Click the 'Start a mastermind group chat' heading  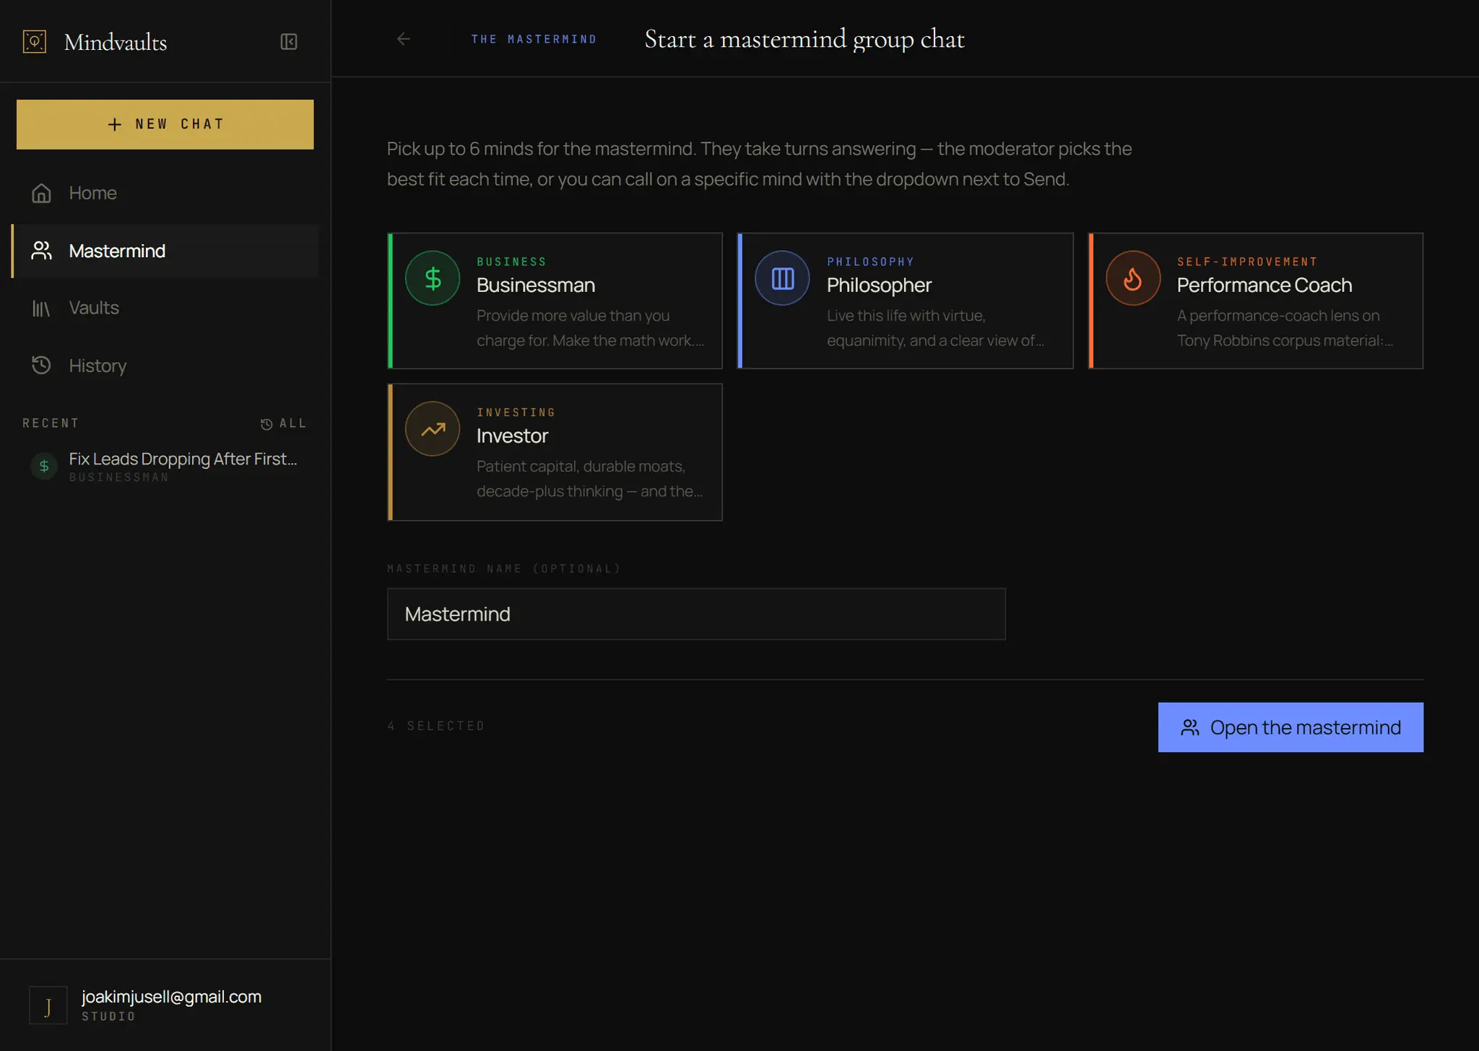(804, 39)
